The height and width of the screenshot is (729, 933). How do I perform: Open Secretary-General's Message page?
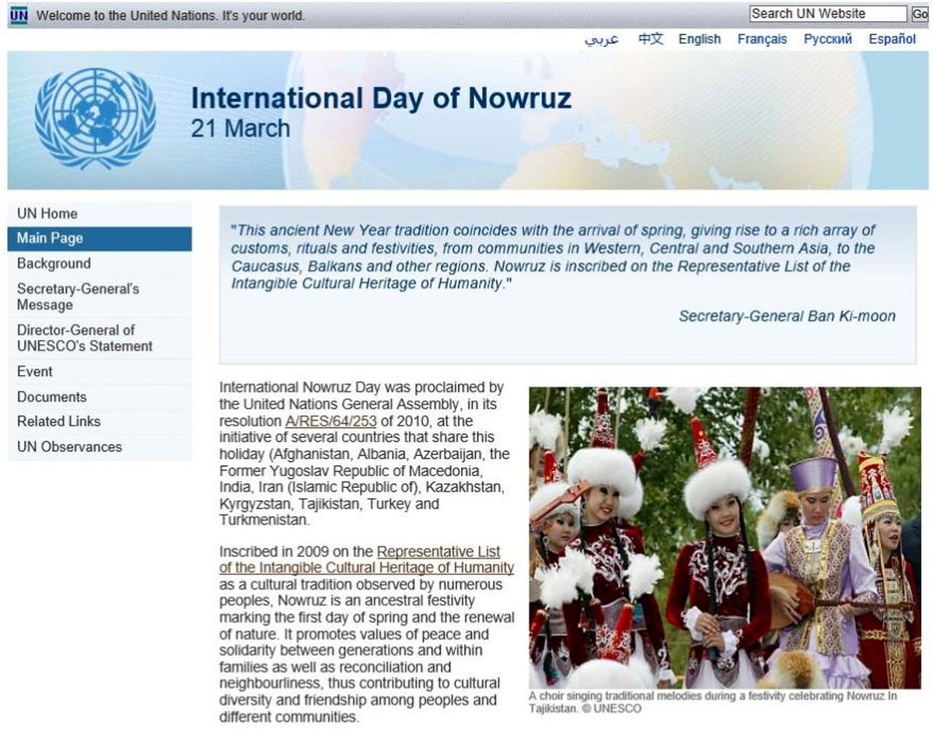point(78,296)
